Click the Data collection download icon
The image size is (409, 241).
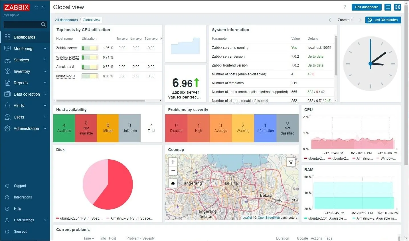(7, 94)
